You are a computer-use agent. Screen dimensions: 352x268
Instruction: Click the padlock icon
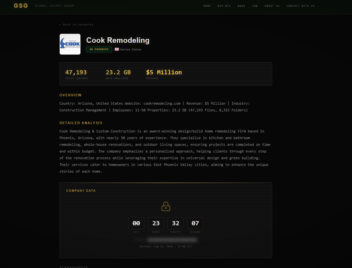(166, 206)
